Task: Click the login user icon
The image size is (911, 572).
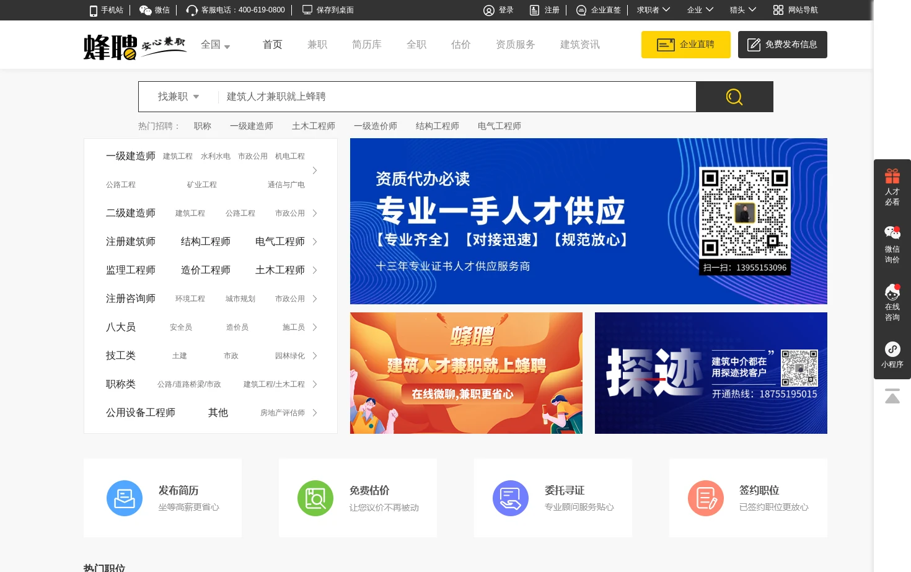Action: (489, 10)
